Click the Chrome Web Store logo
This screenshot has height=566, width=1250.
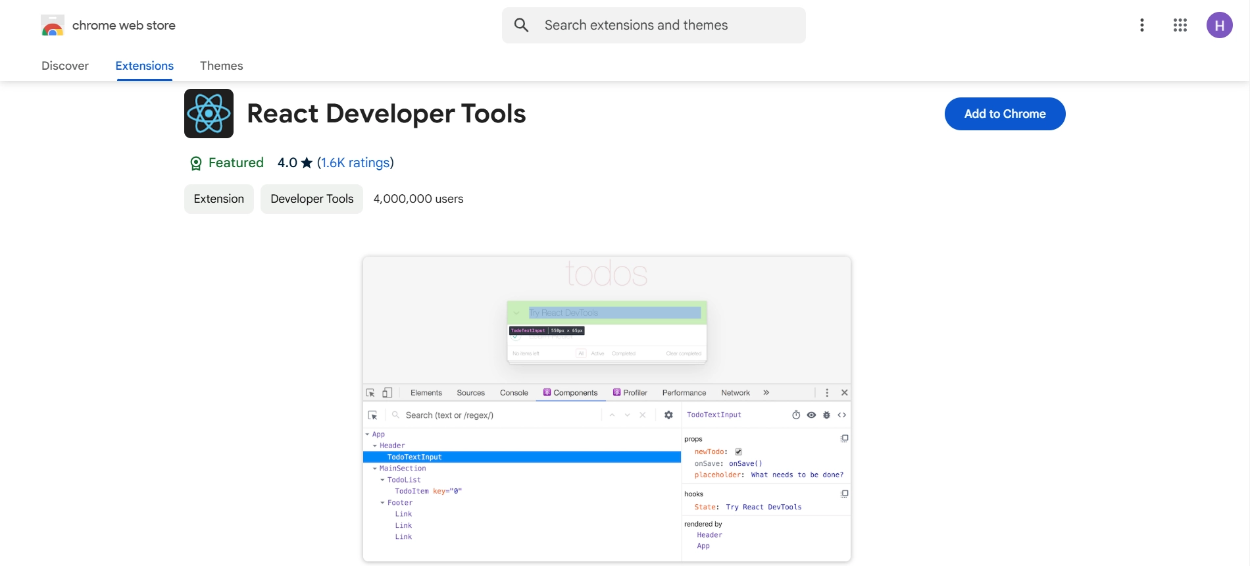pyautogui.click(x=52, y=26)
